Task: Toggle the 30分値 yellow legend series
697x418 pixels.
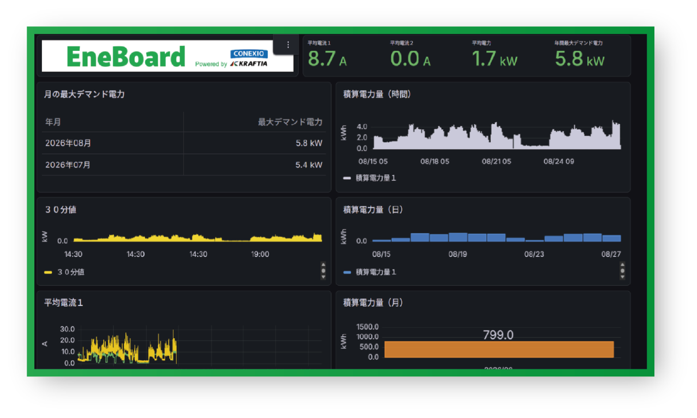Action: tap(71, 272)
